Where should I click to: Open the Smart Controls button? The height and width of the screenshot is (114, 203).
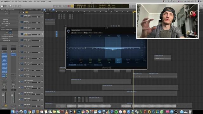(x=14, y=6)
